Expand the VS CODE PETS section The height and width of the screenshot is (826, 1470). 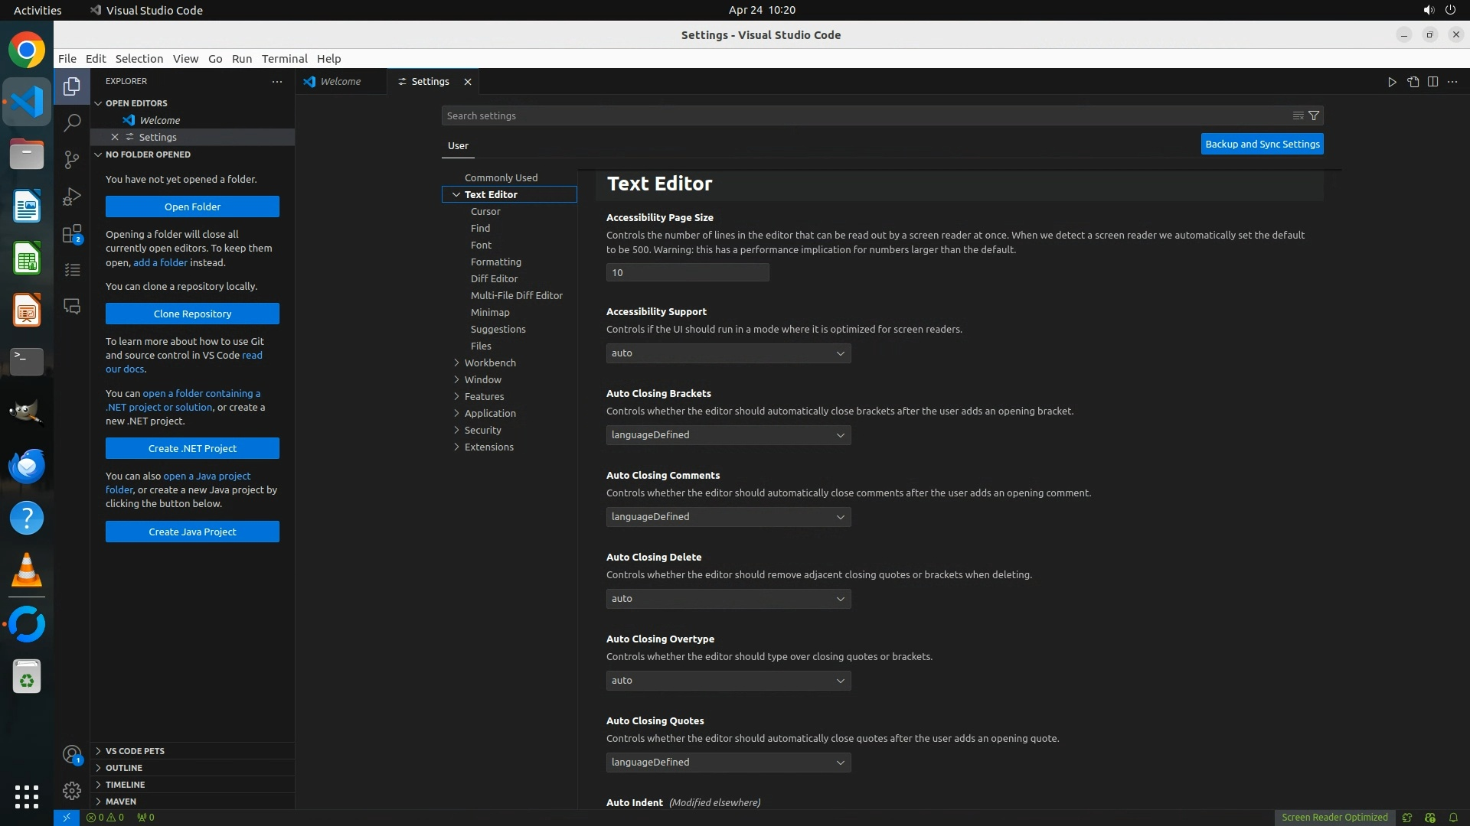135,751
